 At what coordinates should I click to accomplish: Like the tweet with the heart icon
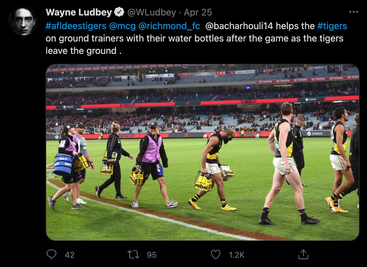click(216, 254)
